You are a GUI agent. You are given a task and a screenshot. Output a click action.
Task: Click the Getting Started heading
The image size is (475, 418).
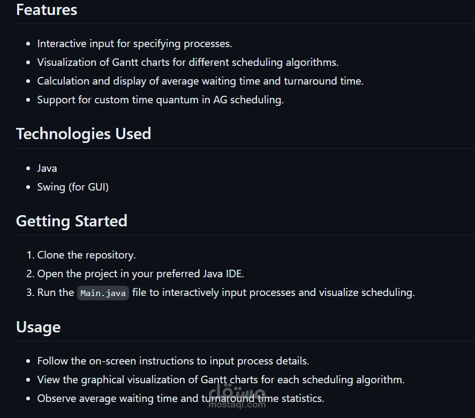coord(72,221)
